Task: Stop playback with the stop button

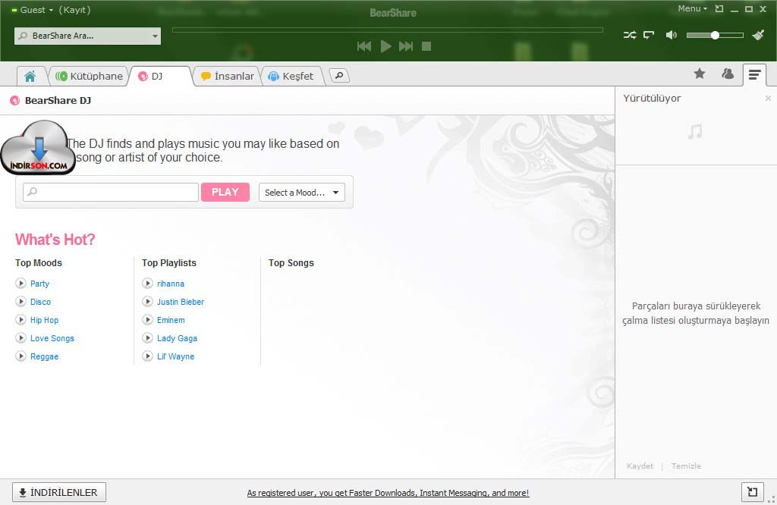Action: tap(426, 46)
